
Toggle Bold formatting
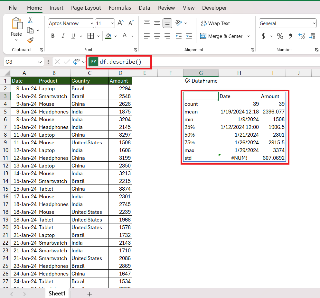tap(53, 36)
